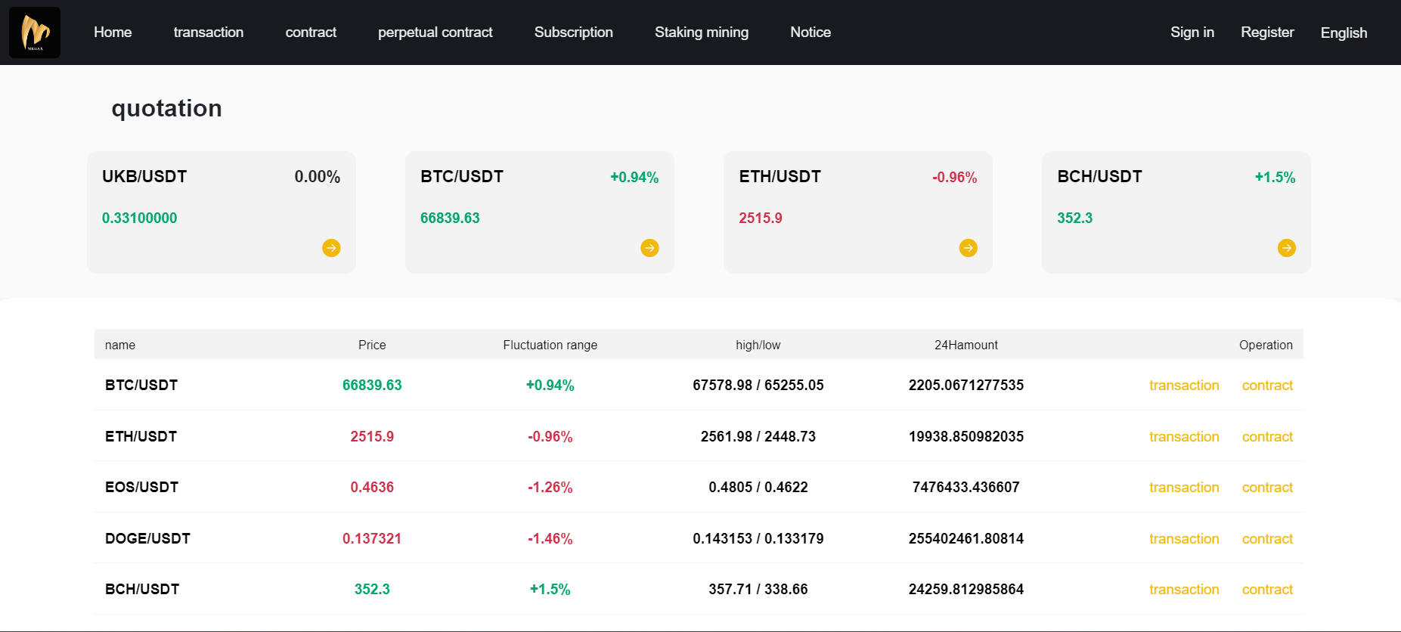Click BTC card price 66839.63
This screenshot has height=632, width=1401.
450,218
